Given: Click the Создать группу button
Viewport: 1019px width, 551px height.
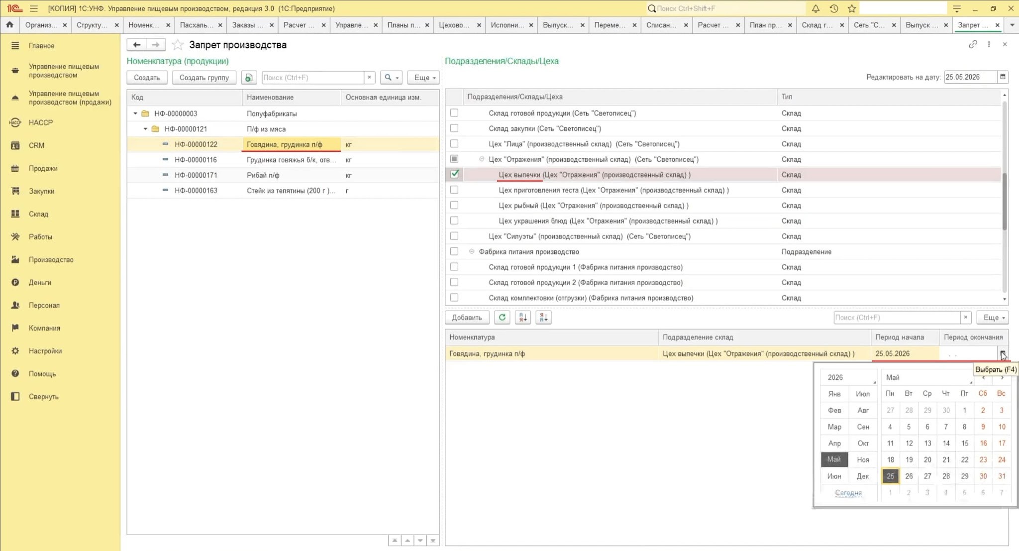Looking at the screenshot, I should (204, 78).
